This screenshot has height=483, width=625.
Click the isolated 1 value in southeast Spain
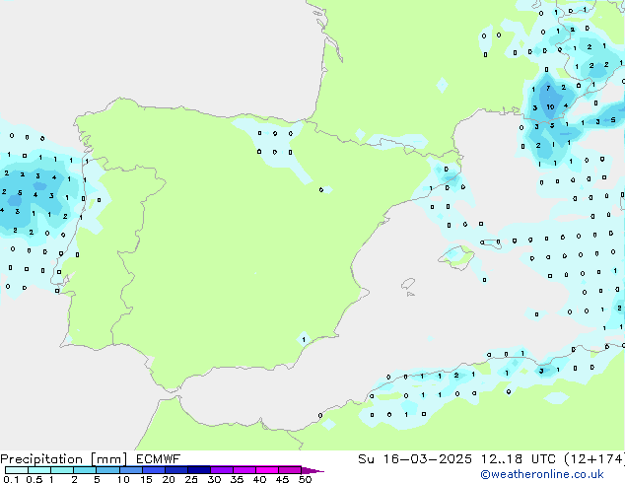(304, 339)
